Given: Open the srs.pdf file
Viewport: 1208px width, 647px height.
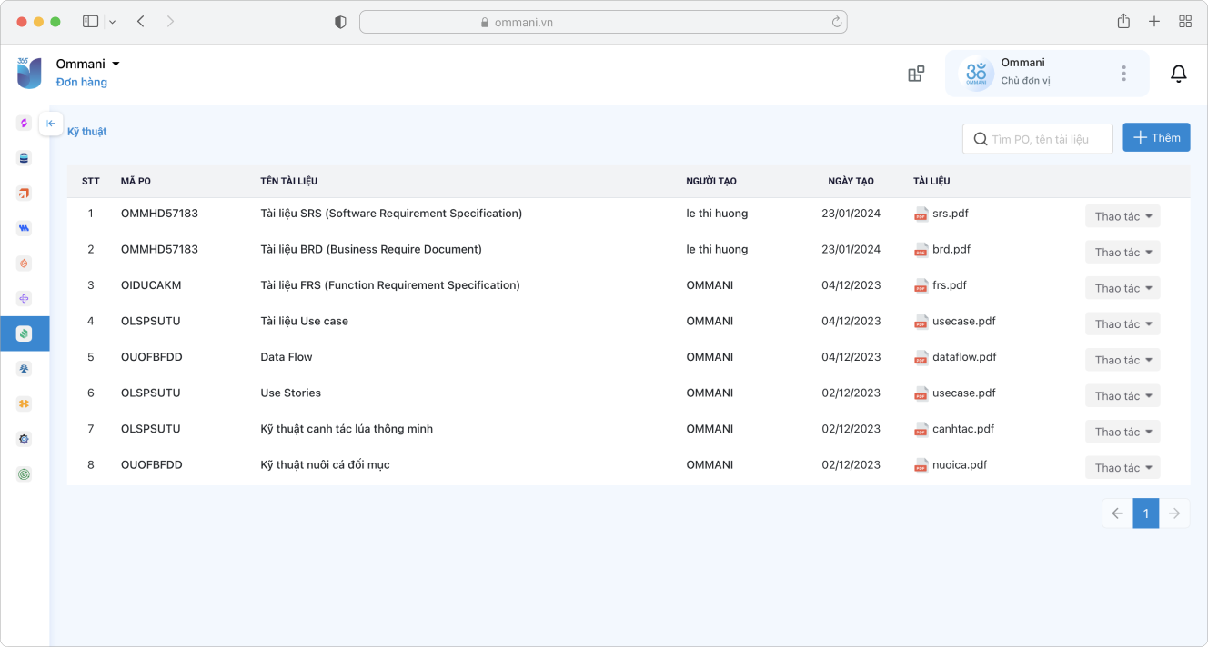Looking at the screenshot, I should pyautogui.click(x=950, y=214).
